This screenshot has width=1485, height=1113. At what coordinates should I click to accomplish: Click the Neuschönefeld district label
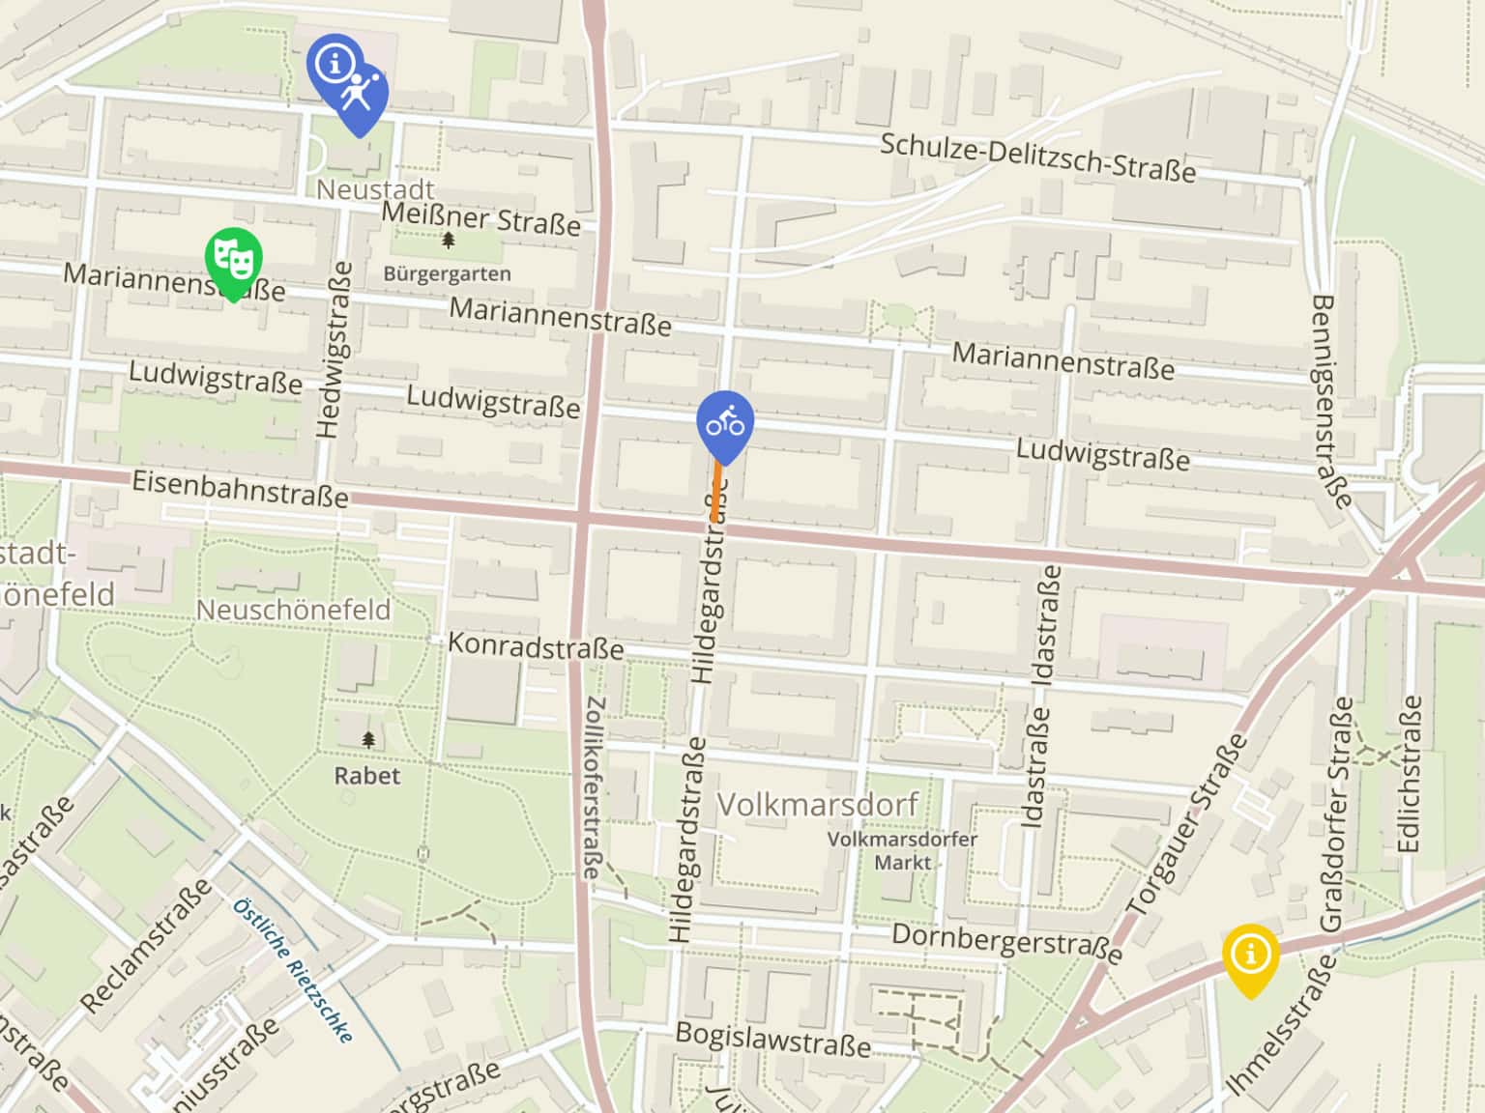[294, 610]
